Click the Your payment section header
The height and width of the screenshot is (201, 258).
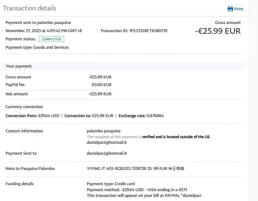19,66
